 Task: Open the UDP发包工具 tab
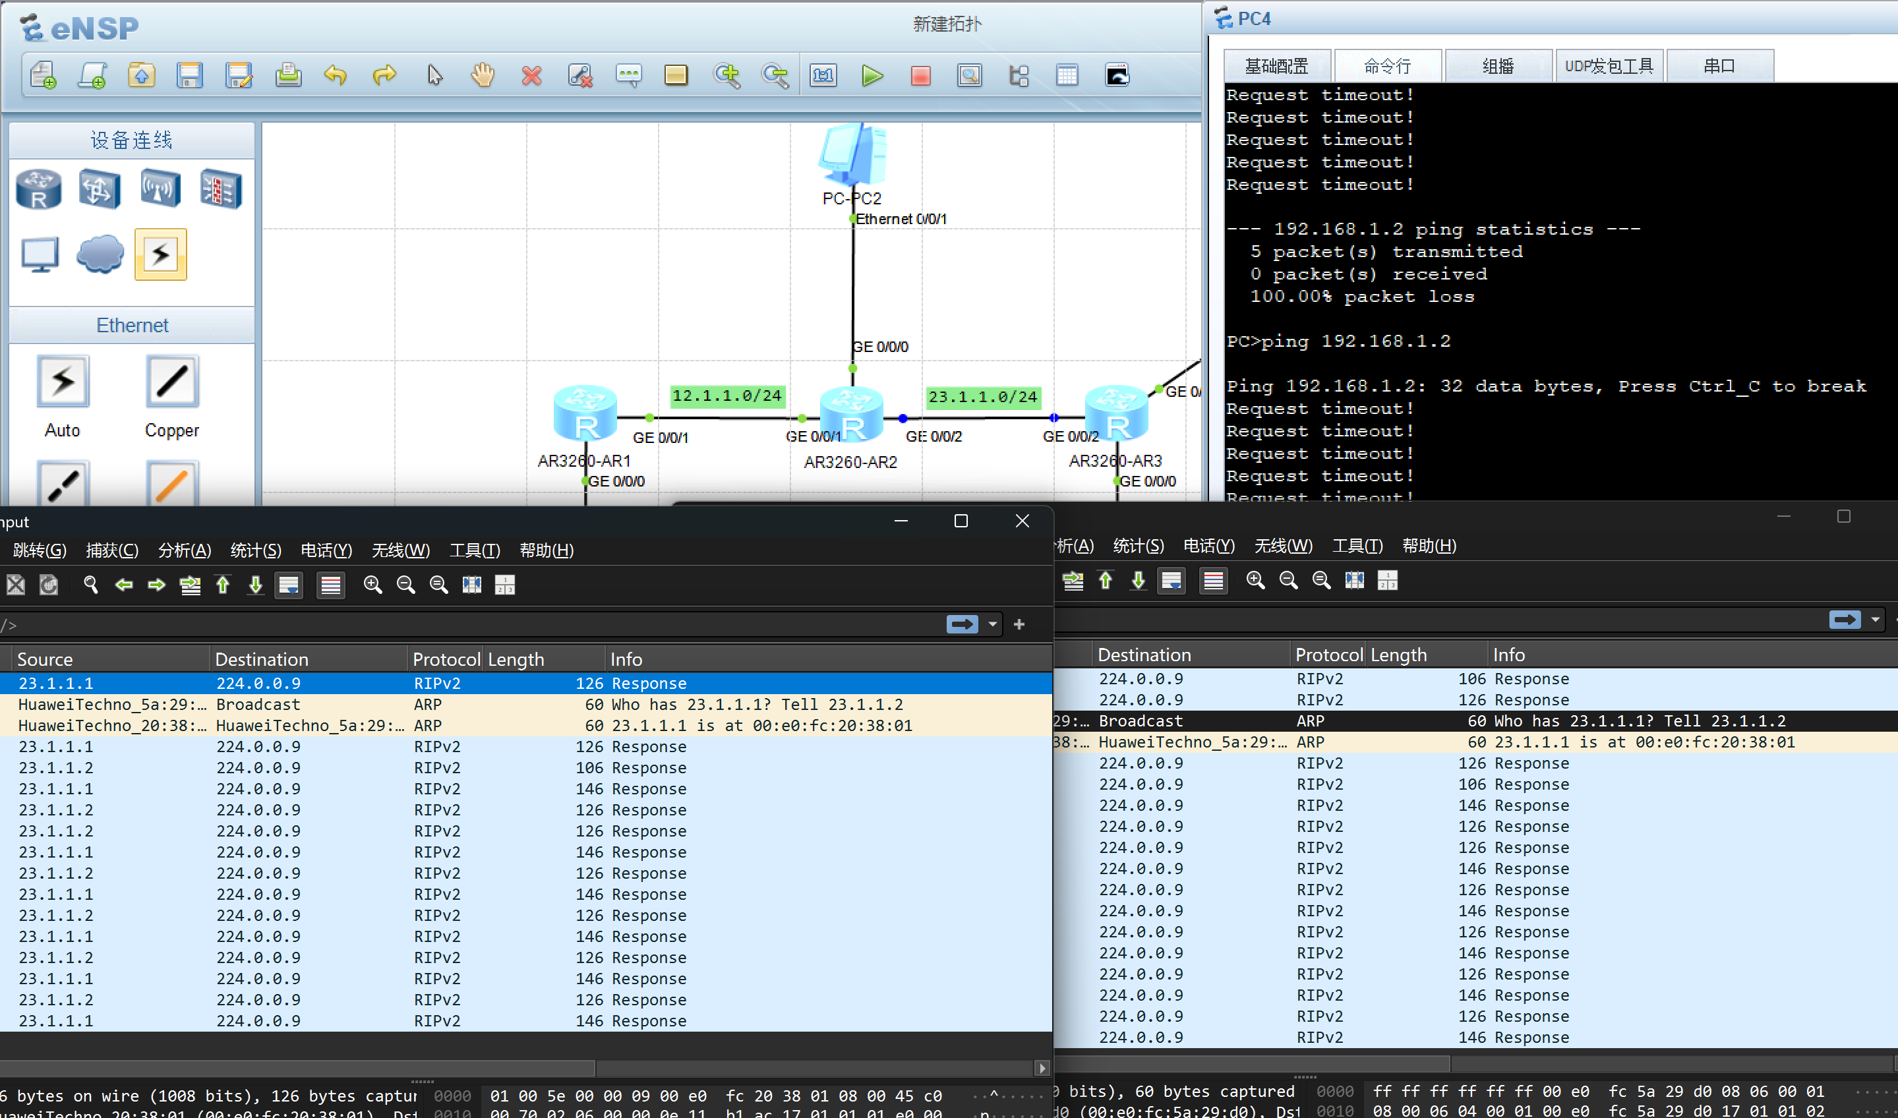(1609, 67)
